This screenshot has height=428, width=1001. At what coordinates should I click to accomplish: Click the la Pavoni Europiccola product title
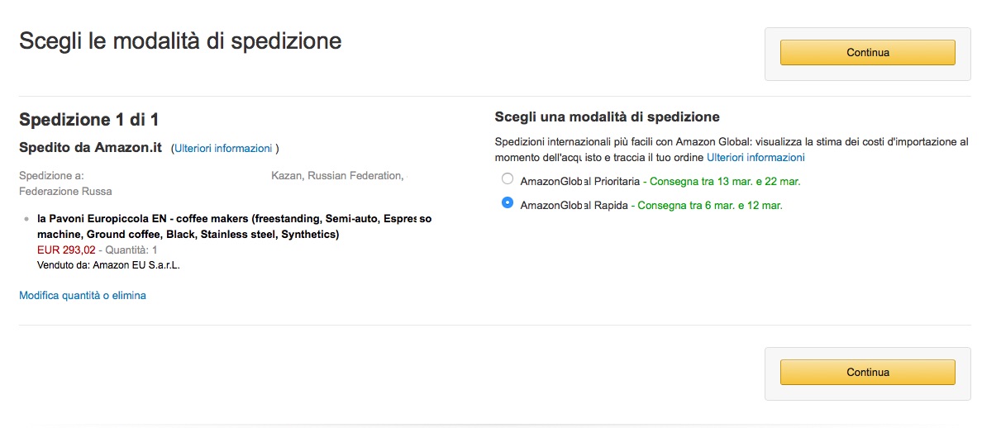(235, 227)
